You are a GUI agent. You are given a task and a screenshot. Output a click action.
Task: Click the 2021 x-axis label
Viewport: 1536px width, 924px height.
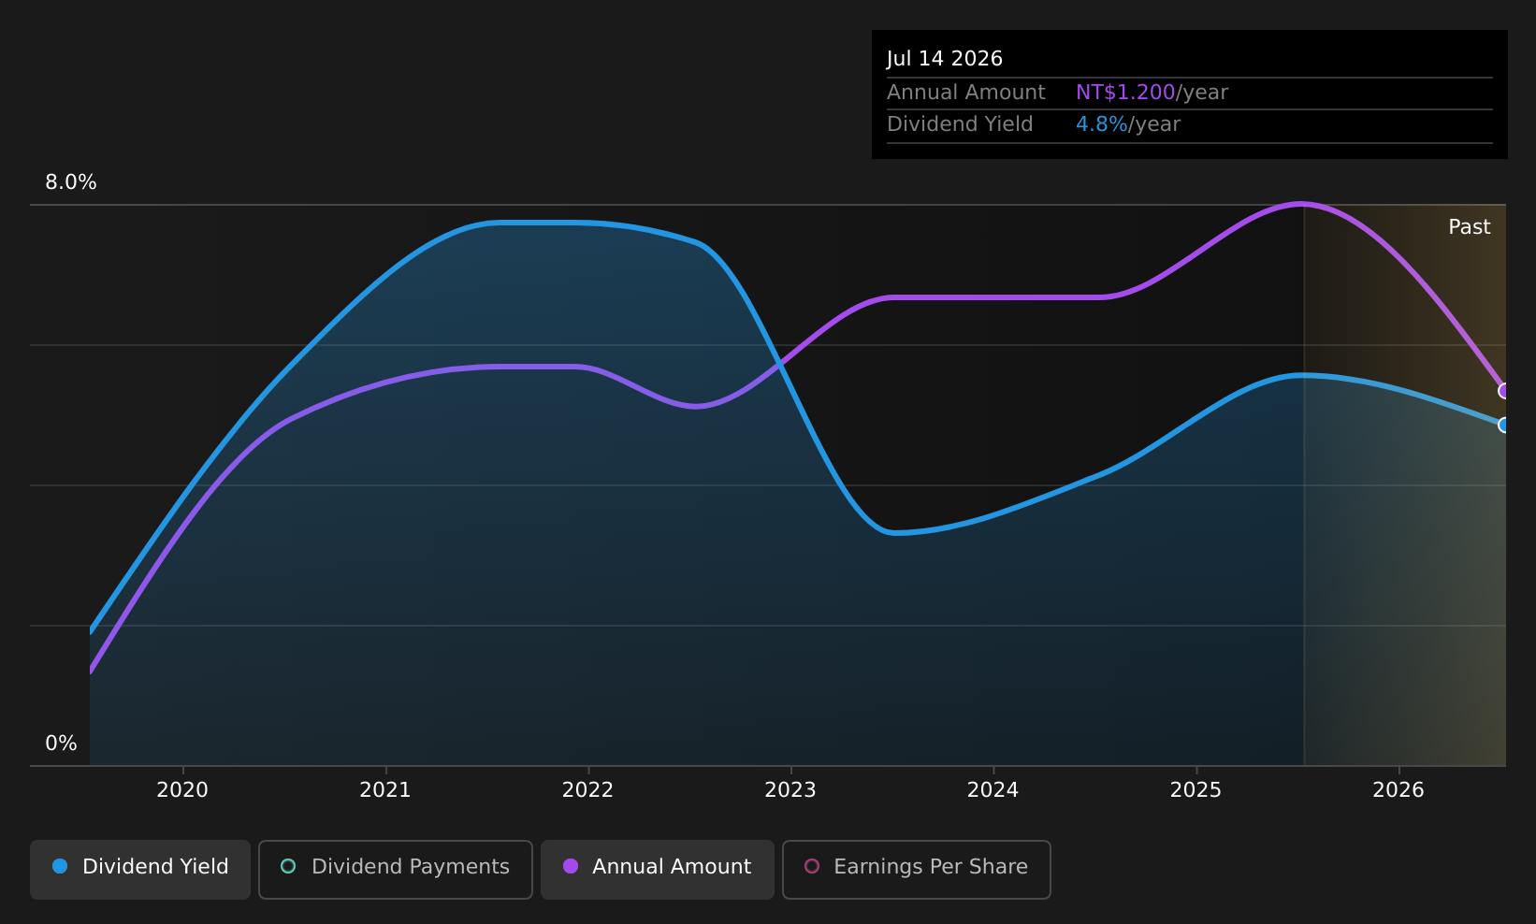(x=385, y=790)
